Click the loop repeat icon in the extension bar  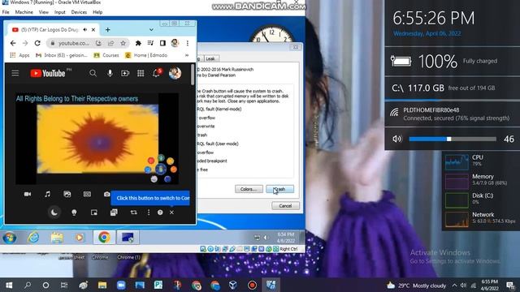pos(133,213)
